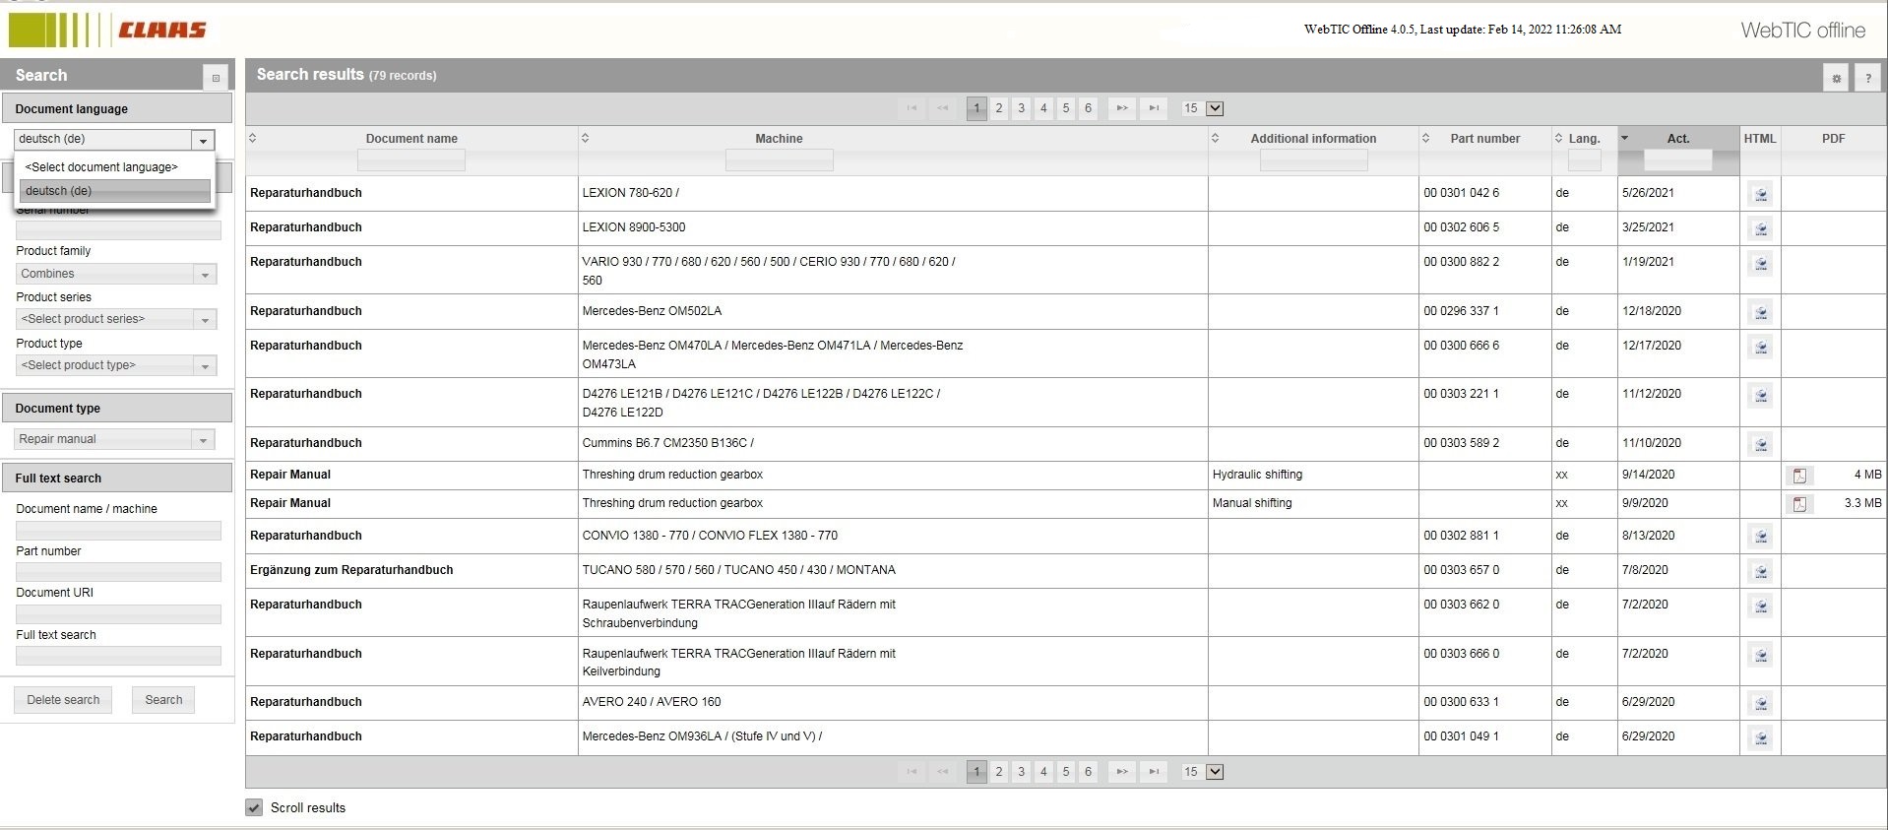This screenshot has height=830, width=1888.
Task: Jump to last results page arrow
Action: tap(1154, 108)
